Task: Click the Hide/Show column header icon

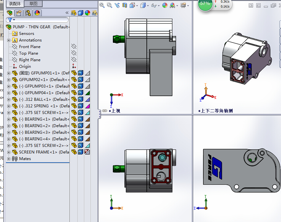Action: point(74,13)
